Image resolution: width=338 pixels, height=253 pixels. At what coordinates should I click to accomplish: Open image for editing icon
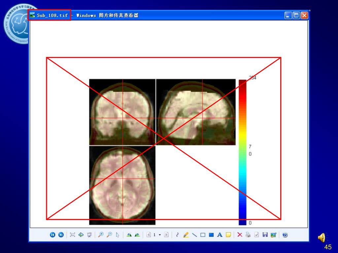(x=274, y=235)
